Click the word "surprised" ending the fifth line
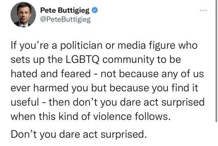This screenshot has height=146, width=218. tap(183, 102)
